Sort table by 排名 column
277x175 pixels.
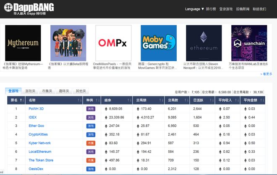point(16,100)
